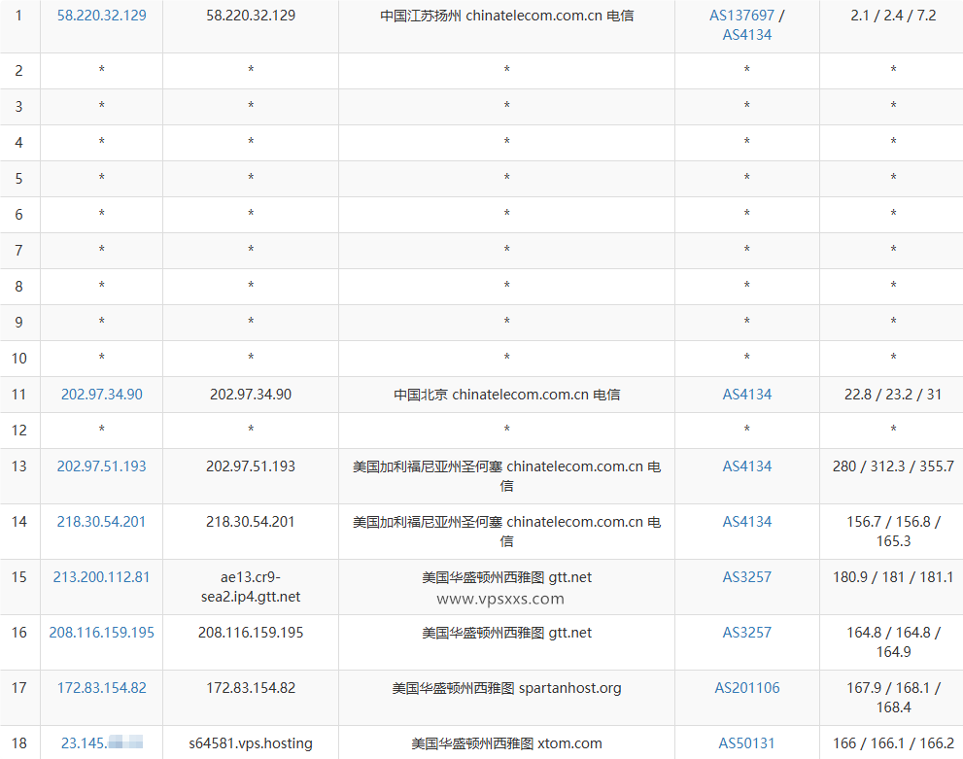The height and width of the screenshot is (759, 963).
Task: Open the AS4134 link in hop 1
Action: pos(747,35)
